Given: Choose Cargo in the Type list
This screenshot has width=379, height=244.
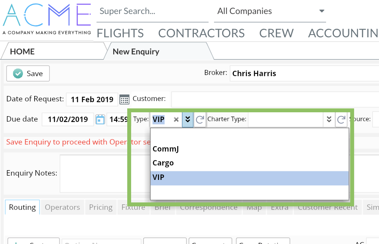Looking at the screenshot, I should tap(163, 163).
